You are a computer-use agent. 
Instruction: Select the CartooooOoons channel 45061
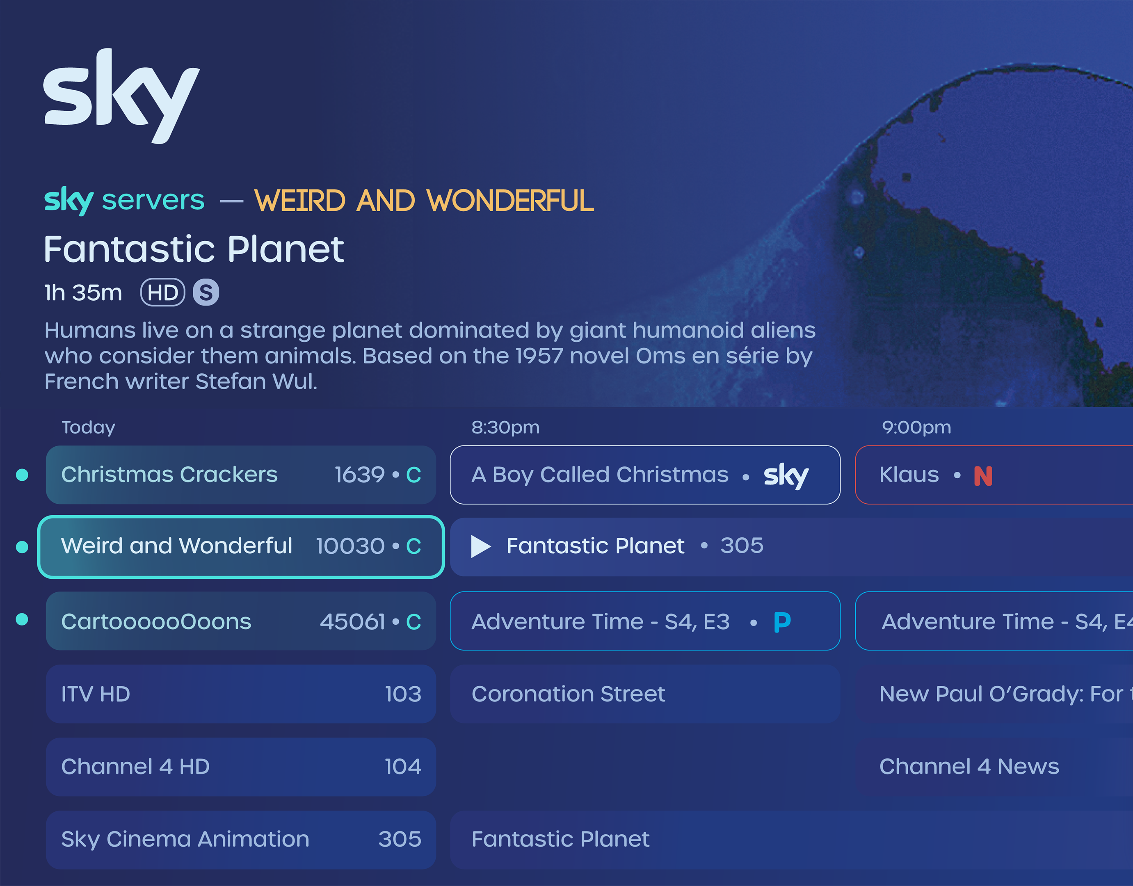pos(241,621)
